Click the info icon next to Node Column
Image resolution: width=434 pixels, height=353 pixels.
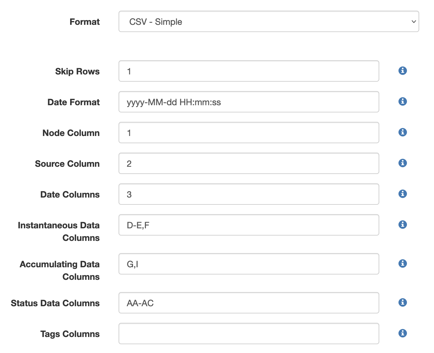[x=403, y=132]
